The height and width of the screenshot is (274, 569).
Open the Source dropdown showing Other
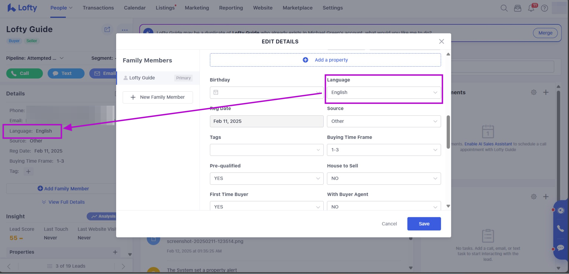point(384,121)
